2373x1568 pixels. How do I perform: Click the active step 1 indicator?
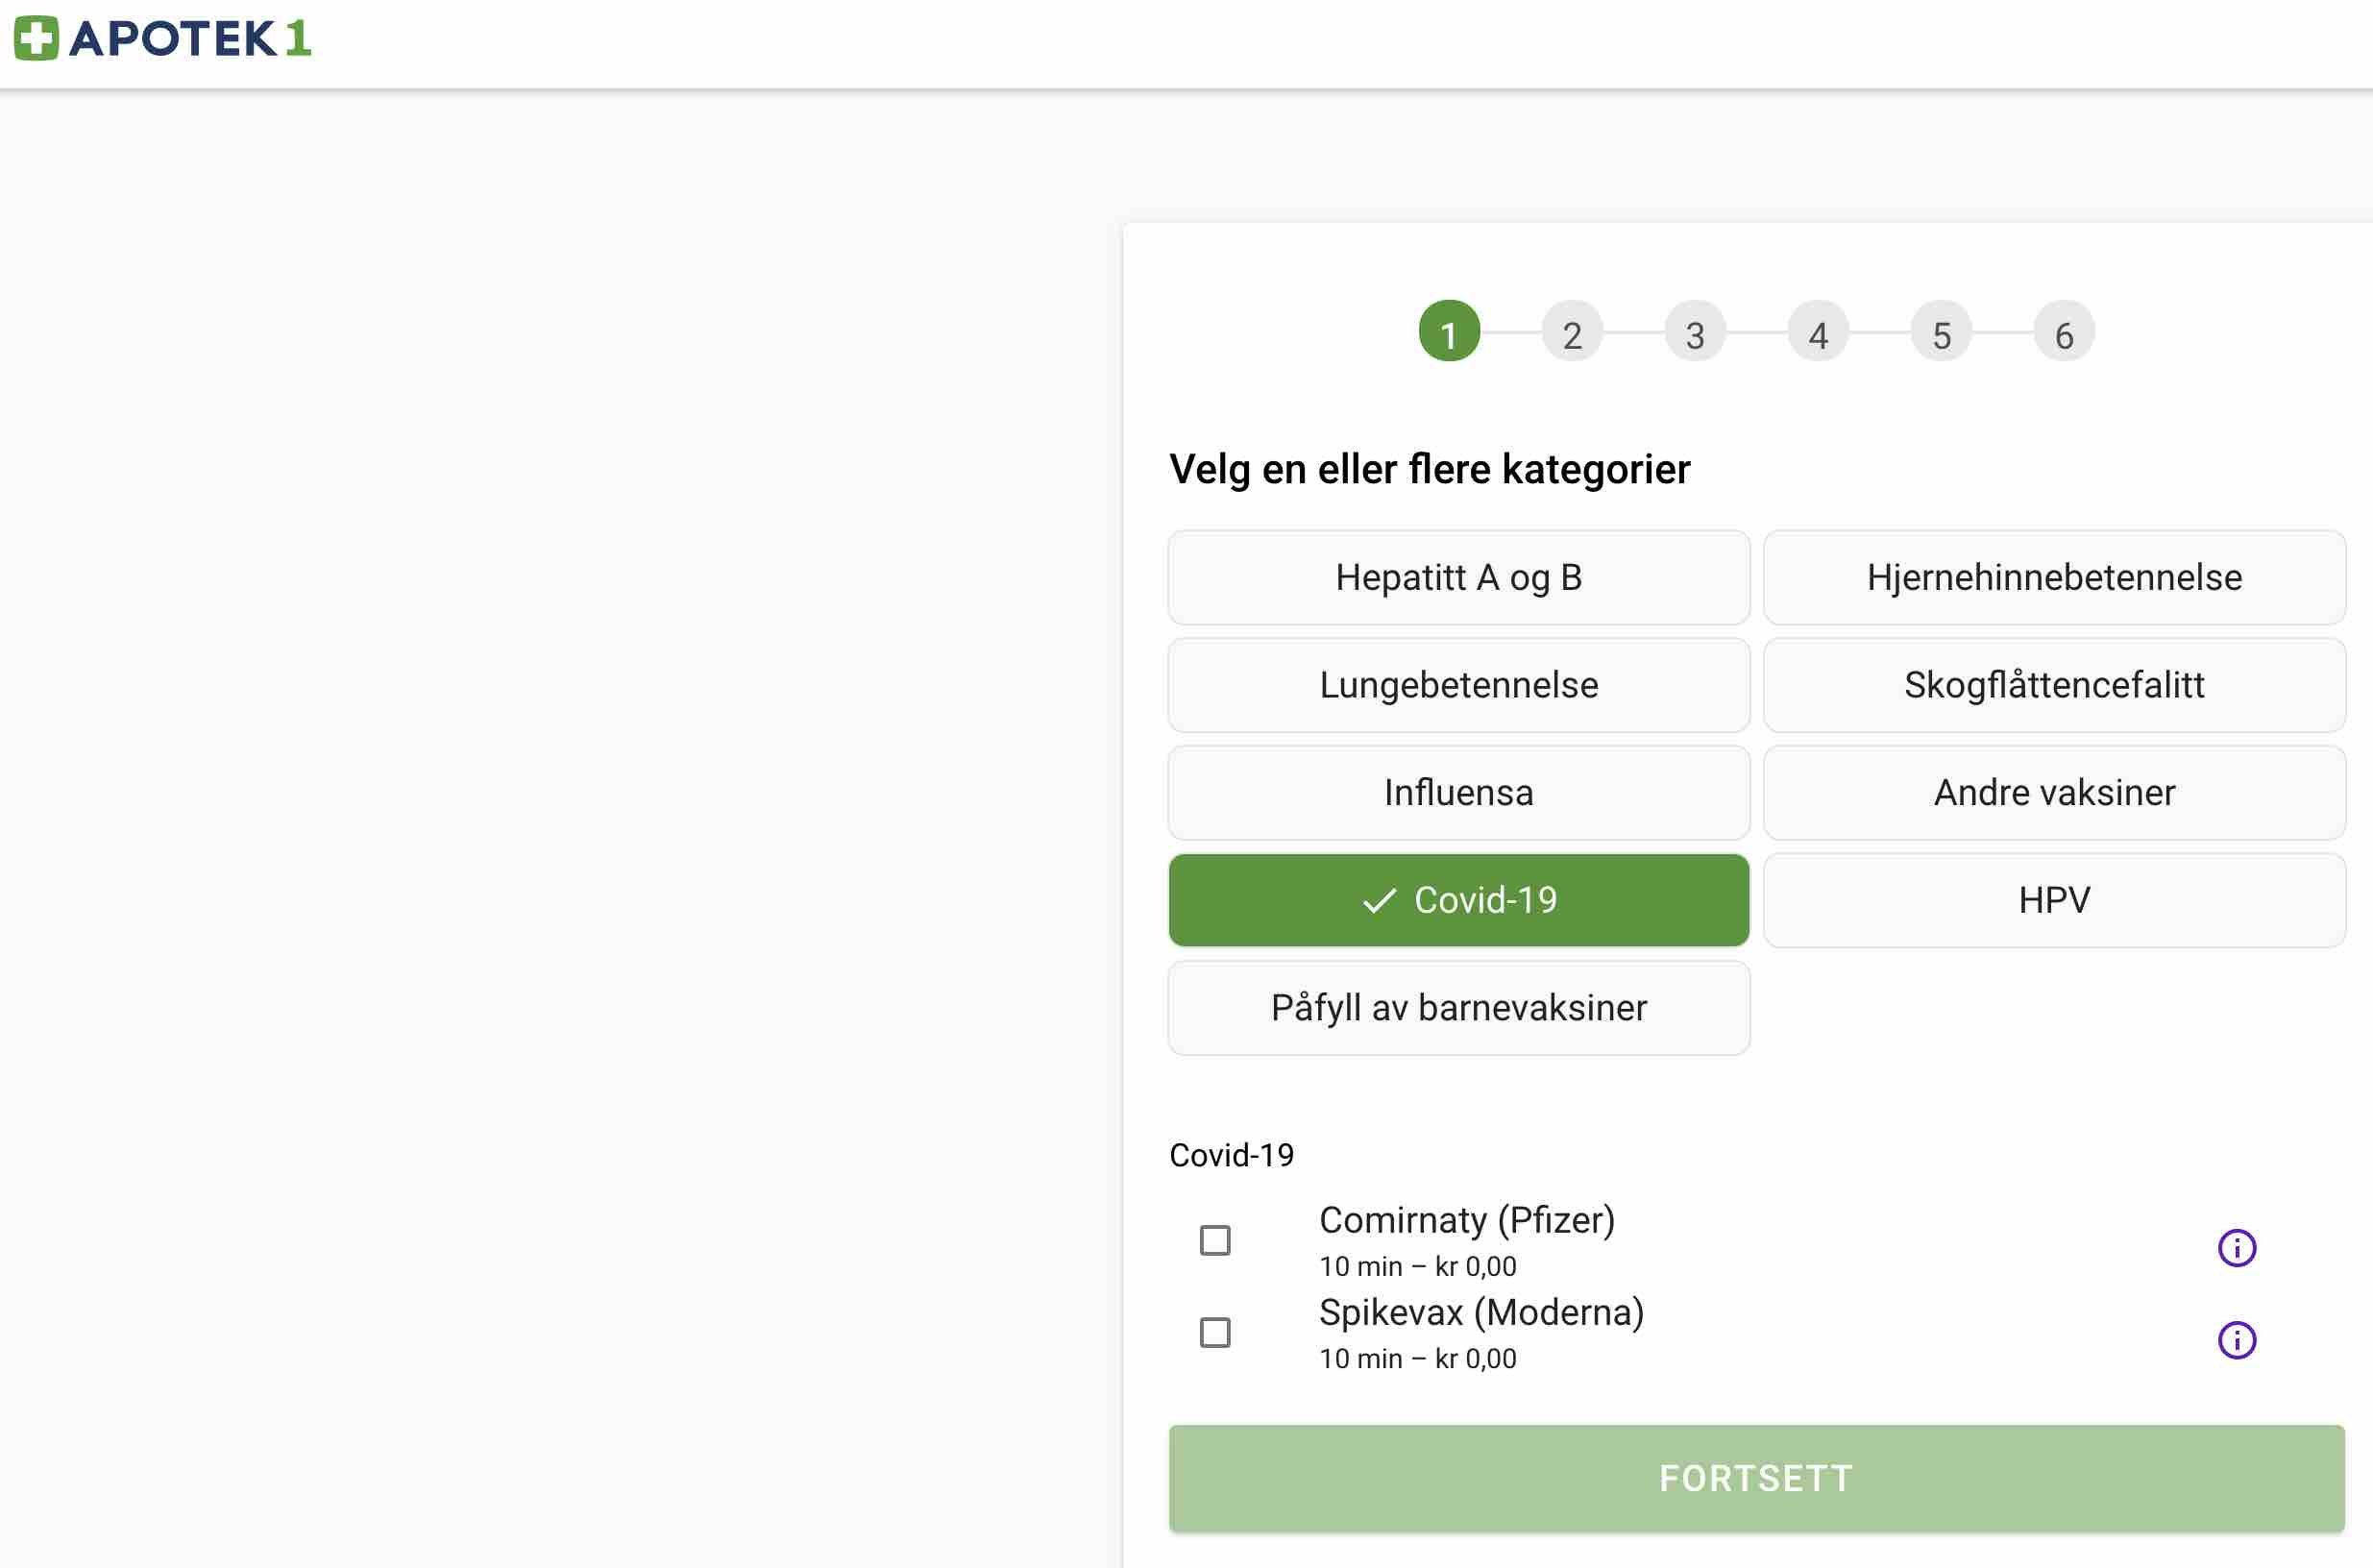(1449, 331)
